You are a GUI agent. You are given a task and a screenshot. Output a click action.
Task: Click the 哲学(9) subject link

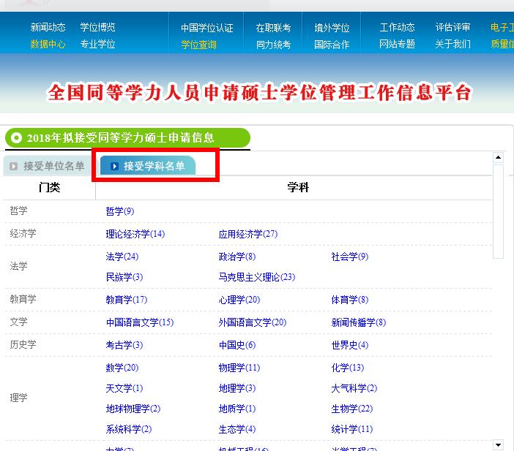(x=119, y=211)
